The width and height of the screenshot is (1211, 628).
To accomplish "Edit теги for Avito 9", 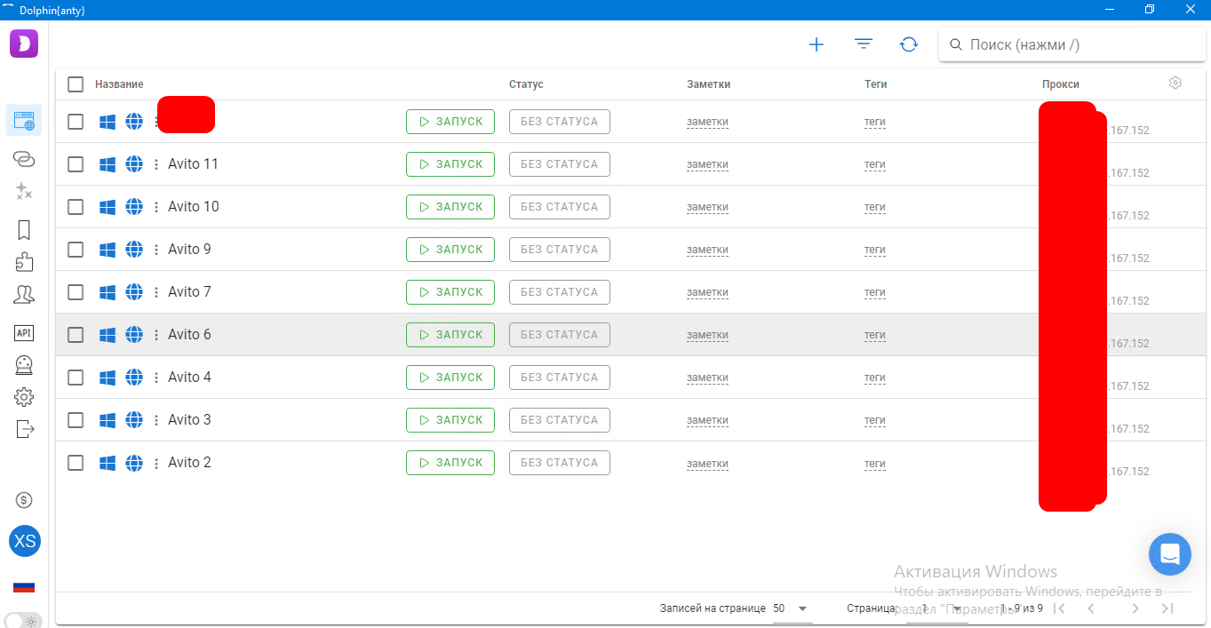I will tap(875, 250).
